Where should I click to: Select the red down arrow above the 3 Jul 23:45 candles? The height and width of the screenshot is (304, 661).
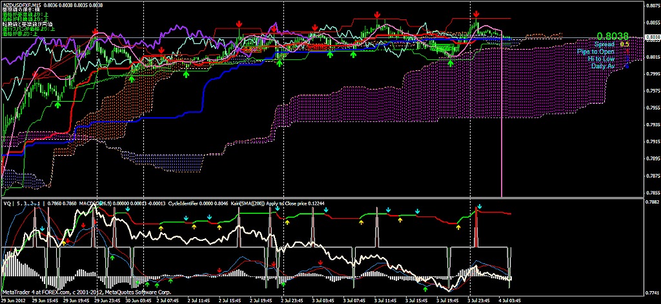tap(476, 14)
